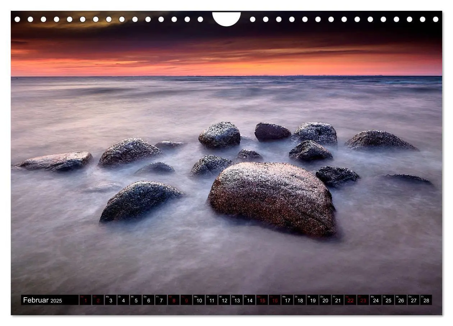Click date cell 20
Screen dimensions: 453x326
click(325, 300)
